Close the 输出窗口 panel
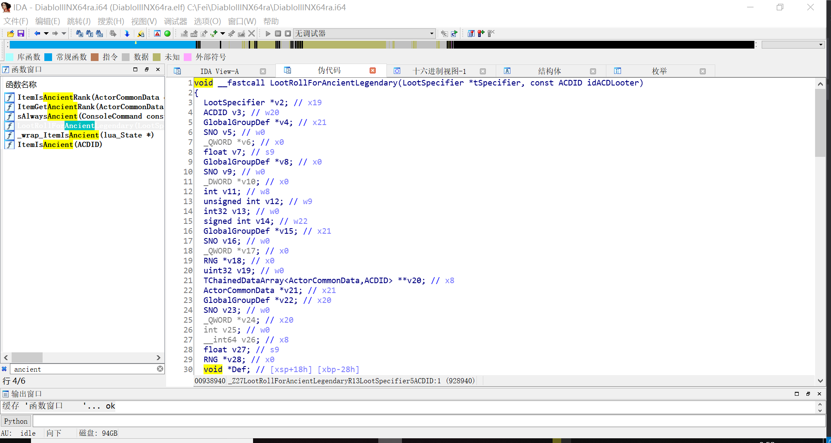831x443 pixels. [819, 394]
